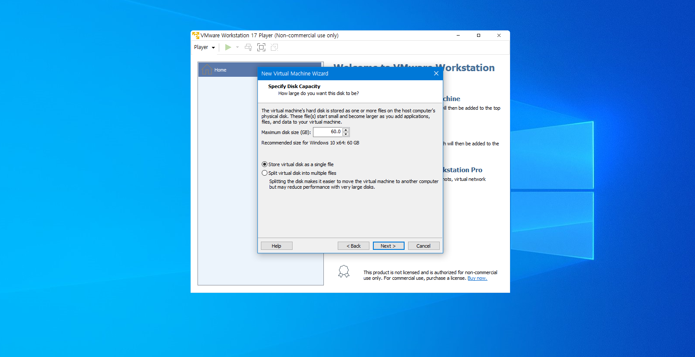Click the Back button in wizard
The width and height of the screenshot is (695, 357).
tap(353, 246)
